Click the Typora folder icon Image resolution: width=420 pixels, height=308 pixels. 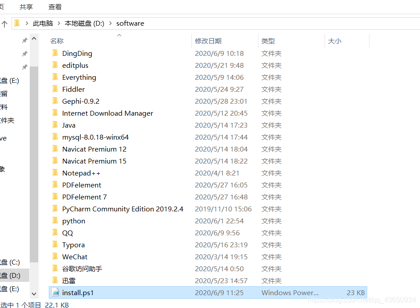click(55, 245)
